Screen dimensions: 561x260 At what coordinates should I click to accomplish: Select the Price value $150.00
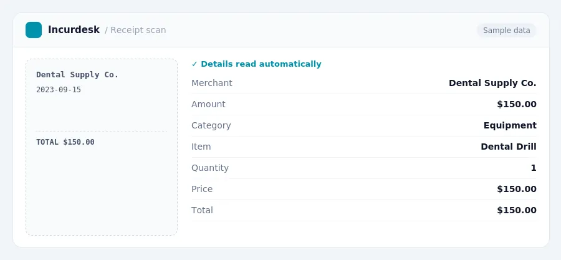point(517,189)
